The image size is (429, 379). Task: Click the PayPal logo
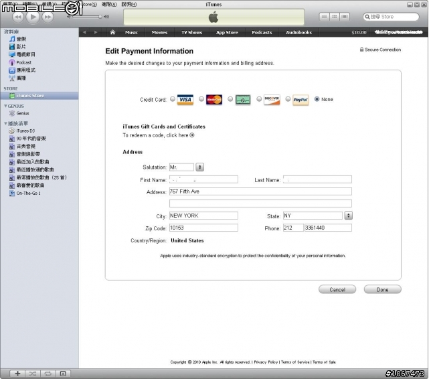click(301, 100)
